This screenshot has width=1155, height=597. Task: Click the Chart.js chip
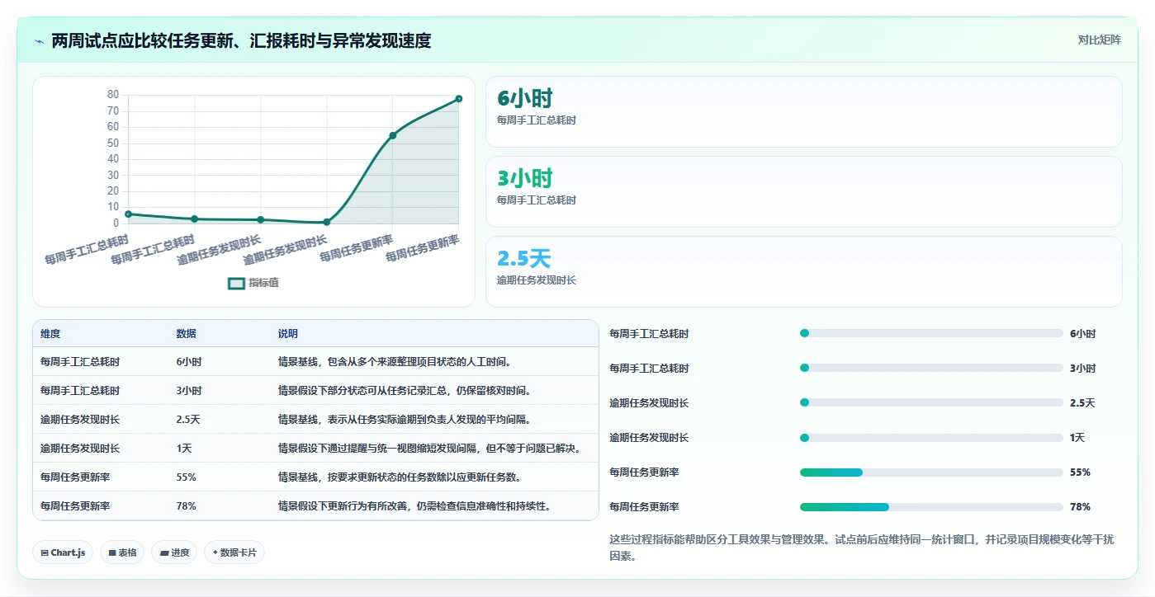click(x=63, y=552)
